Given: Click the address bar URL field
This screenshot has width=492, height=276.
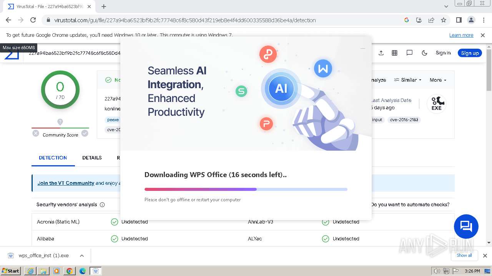Looking at the screenshot, I should tap(223, 20).
